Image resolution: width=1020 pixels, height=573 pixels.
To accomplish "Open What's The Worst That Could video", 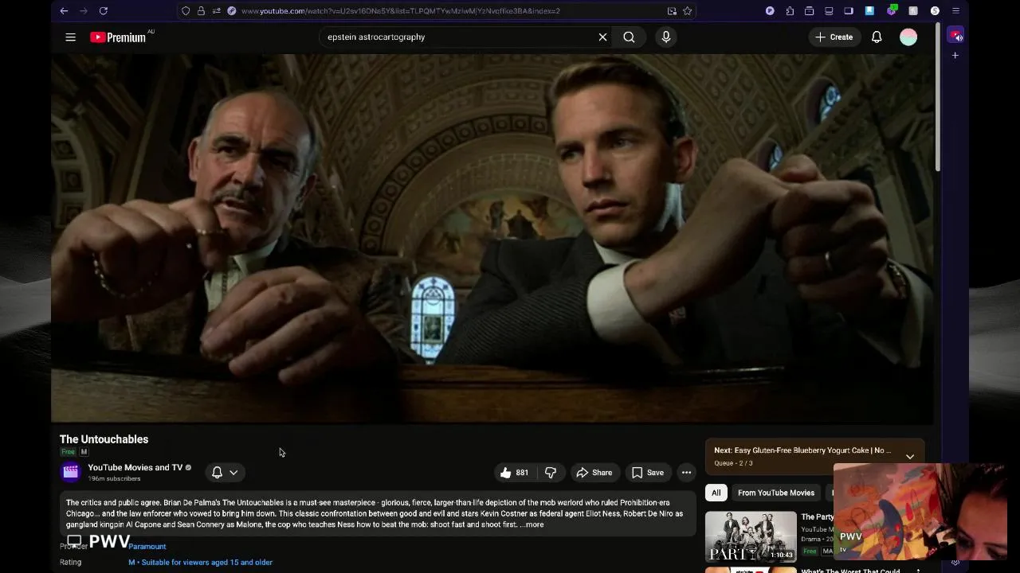I will pos(850,570).
